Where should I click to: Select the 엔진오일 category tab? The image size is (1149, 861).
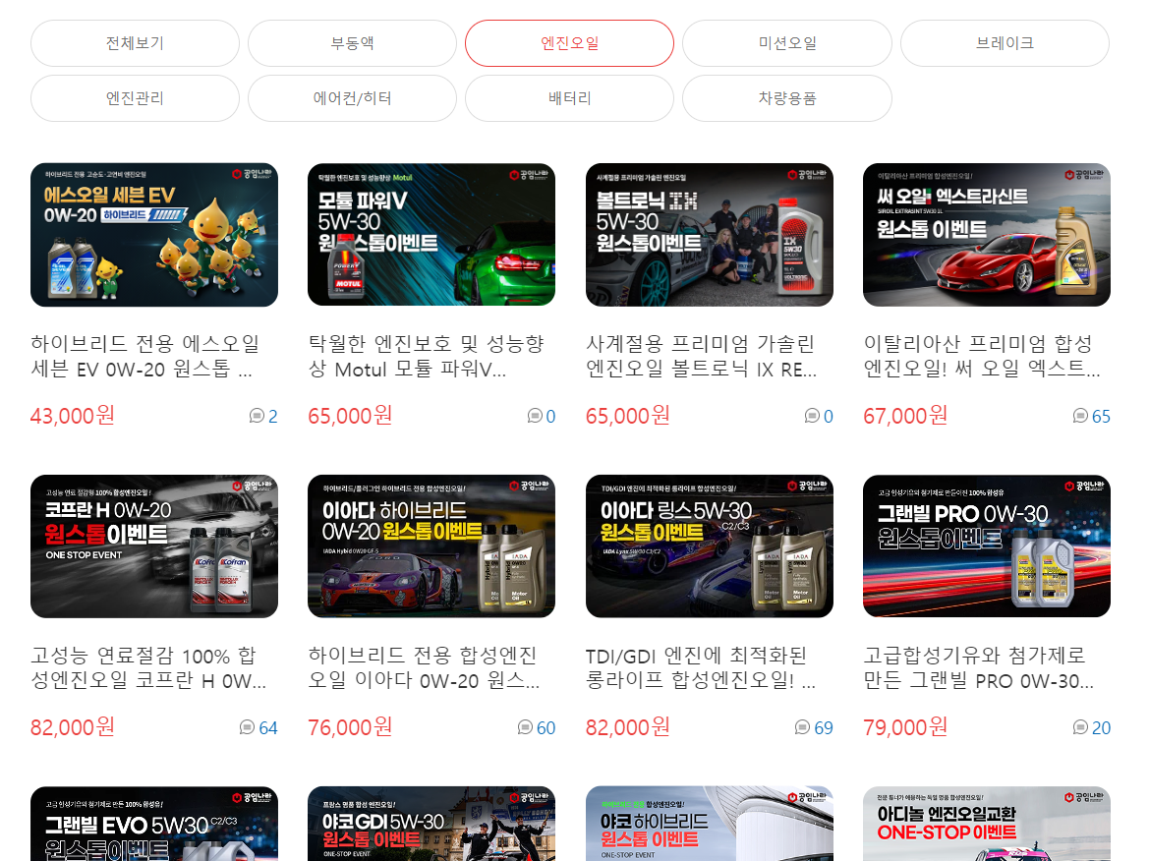tap(569, 43)
